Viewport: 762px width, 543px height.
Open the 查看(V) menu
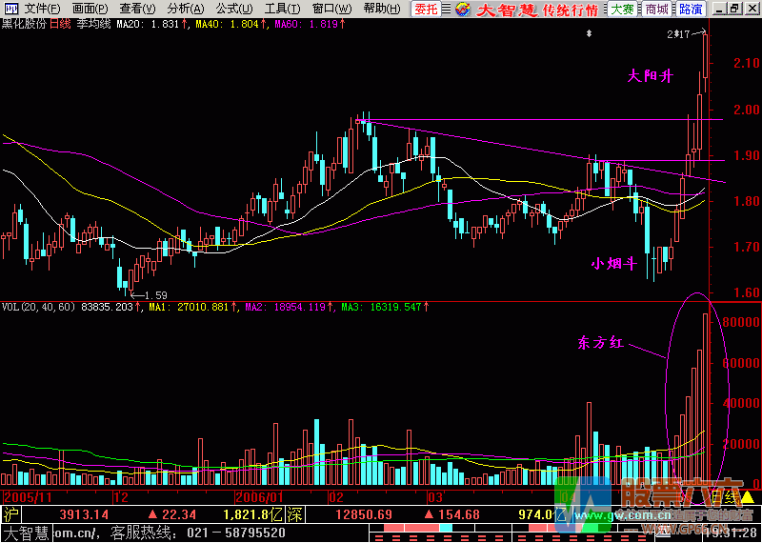tap(137, 9)
